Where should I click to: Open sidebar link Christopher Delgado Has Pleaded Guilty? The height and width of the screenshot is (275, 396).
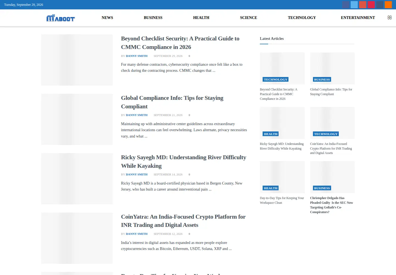point(331,205)
